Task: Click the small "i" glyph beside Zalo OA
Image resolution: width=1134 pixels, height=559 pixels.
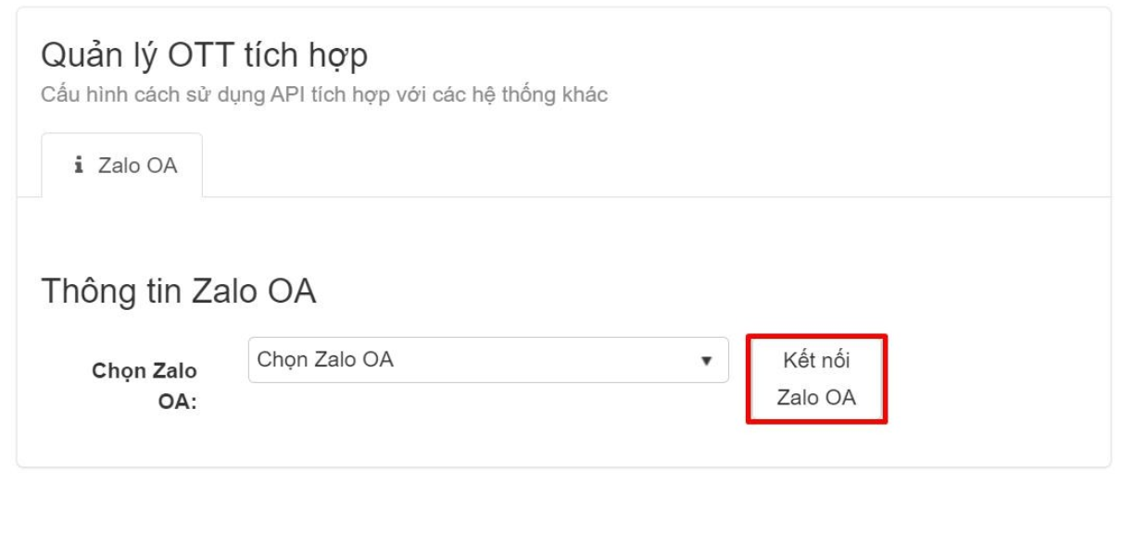Action: [x=79, y=167]
